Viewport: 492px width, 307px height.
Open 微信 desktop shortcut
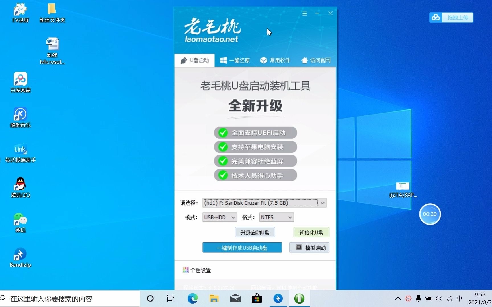tap(20, 223)
